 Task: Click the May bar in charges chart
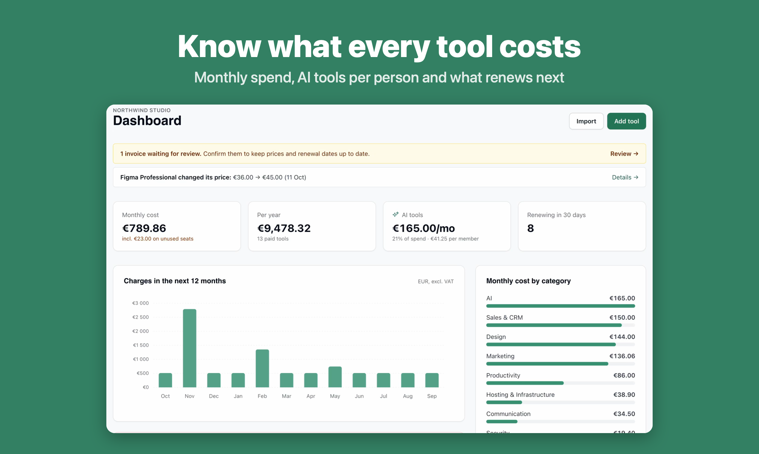(x=335, y=377)
